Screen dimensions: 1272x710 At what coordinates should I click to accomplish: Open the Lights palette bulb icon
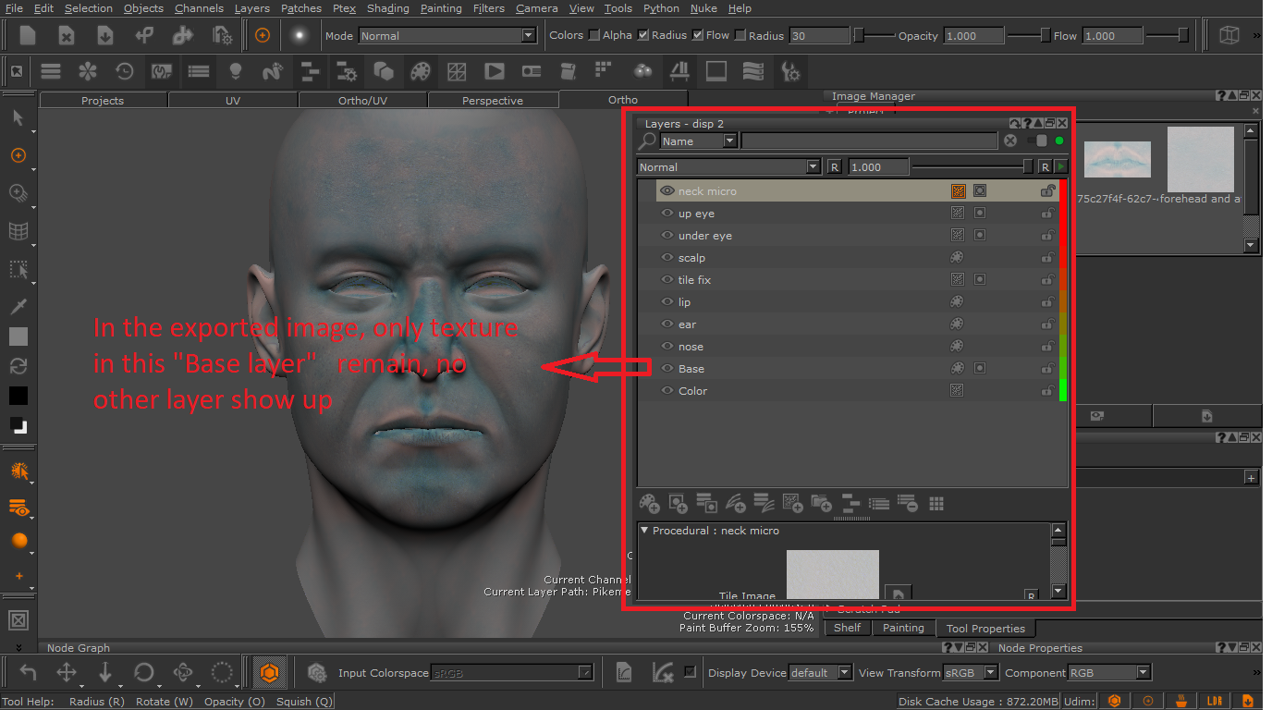(235, 71)
